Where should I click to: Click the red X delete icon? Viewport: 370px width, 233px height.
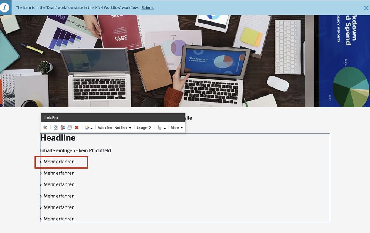click(77, 128)
